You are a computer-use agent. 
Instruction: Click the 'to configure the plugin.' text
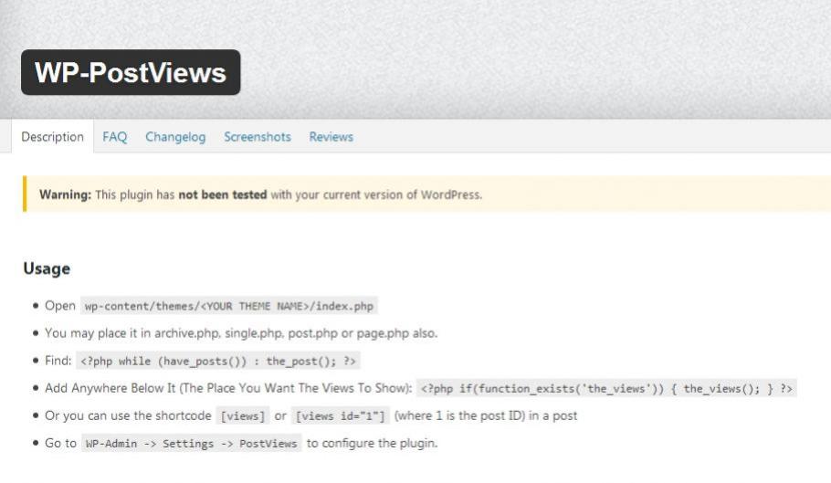pyautogui.click(x=372, y=443)
